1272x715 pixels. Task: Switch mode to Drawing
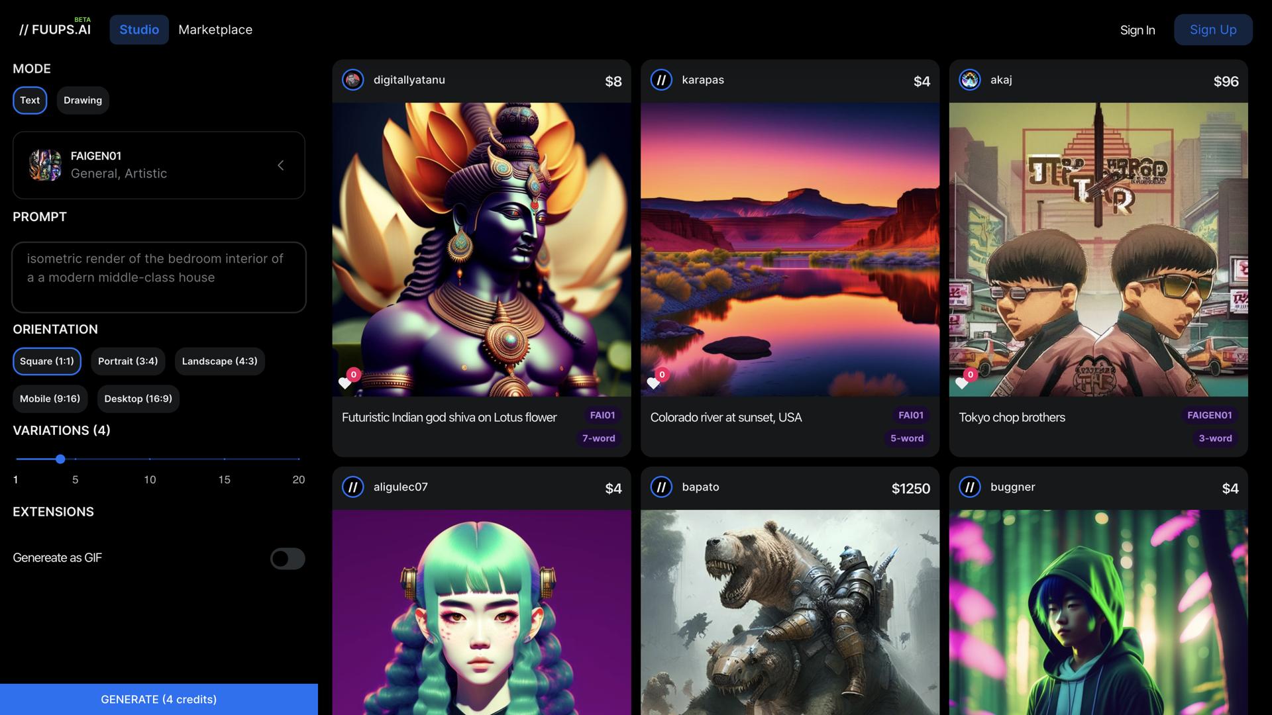tap(83, 101)
